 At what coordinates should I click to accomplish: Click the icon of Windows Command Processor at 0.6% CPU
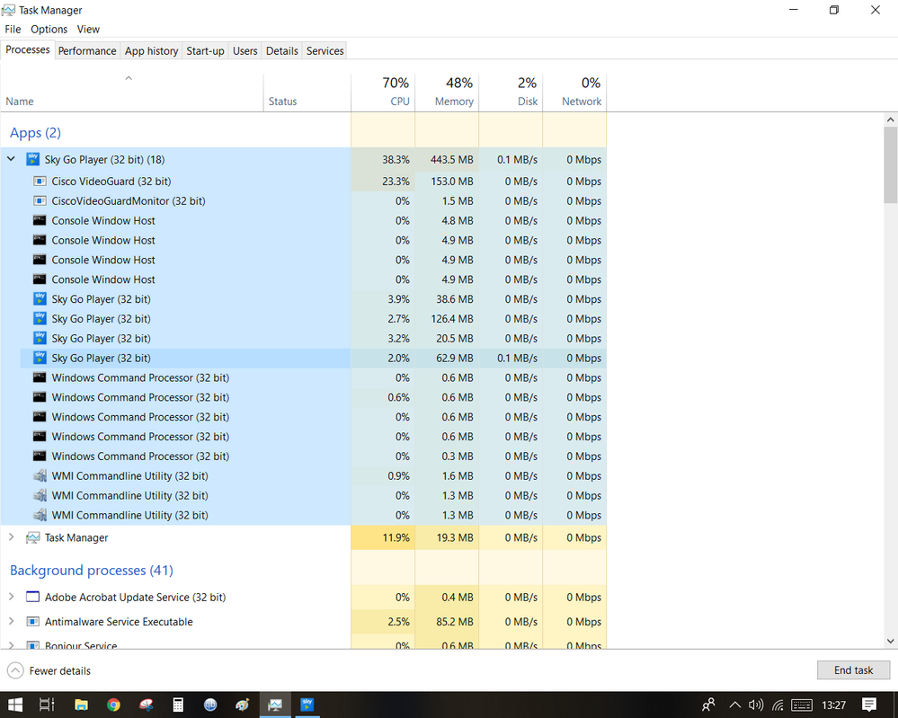[40, 397]
